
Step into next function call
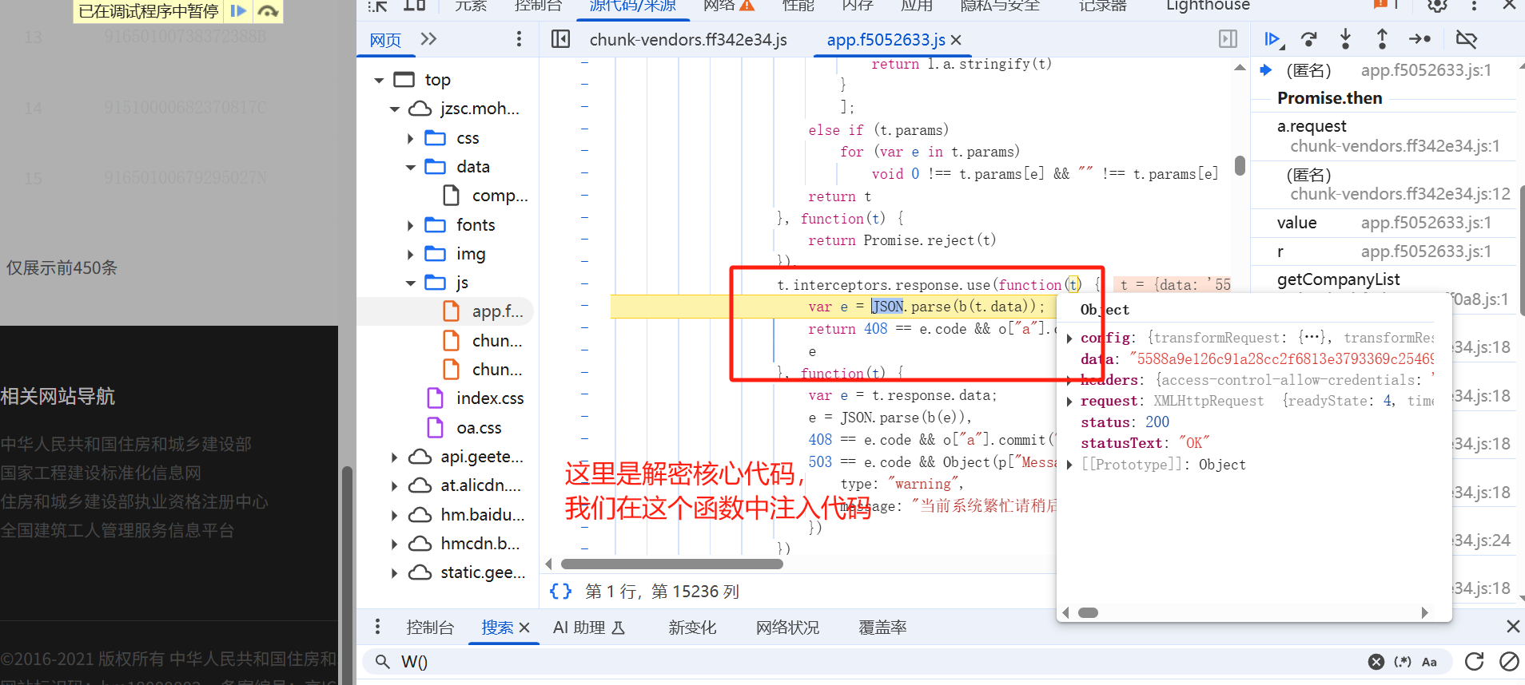point(1346,39)
